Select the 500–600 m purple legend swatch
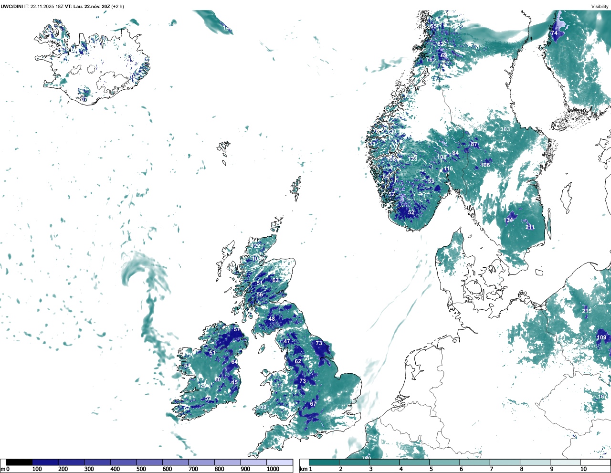 (x=149, y=462)
